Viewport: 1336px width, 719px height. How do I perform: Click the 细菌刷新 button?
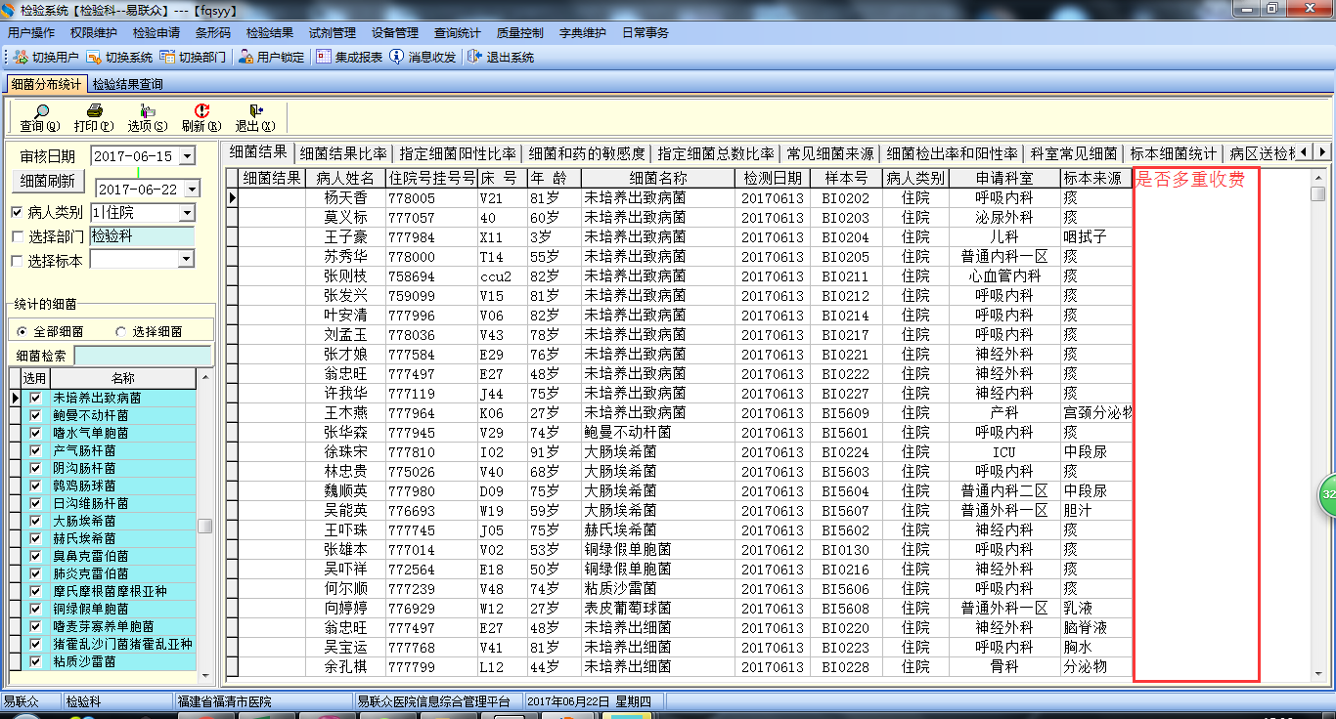pyautogui.click(x=48, y=181)
